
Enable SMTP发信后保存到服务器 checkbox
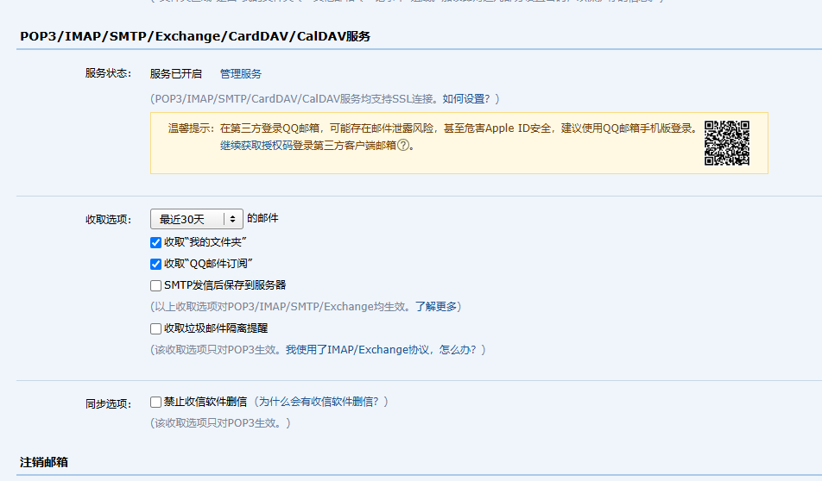[155, 285]
